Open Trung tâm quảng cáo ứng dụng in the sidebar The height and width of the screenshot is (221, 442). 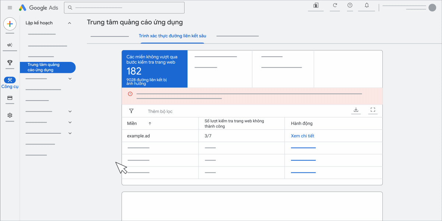(x=48, y=67)
